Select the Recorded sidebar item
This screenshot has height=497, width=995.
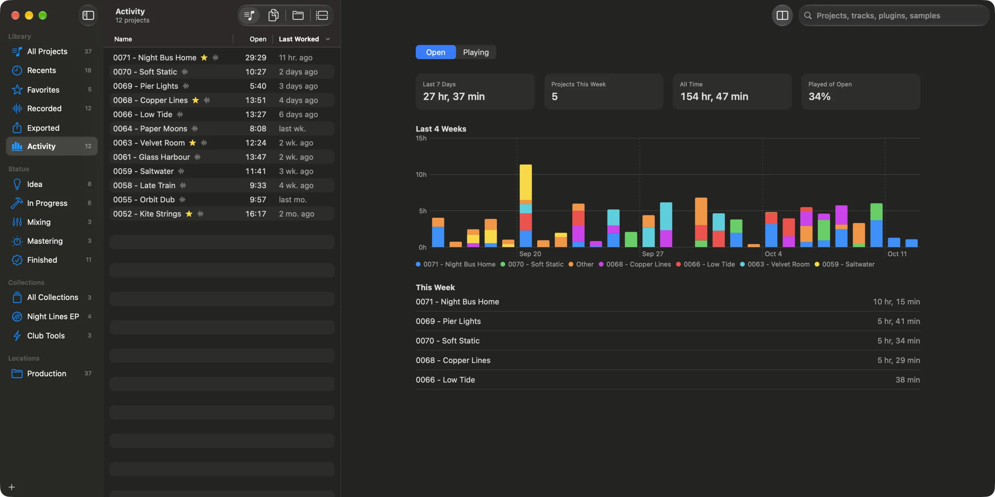point(52,109)
